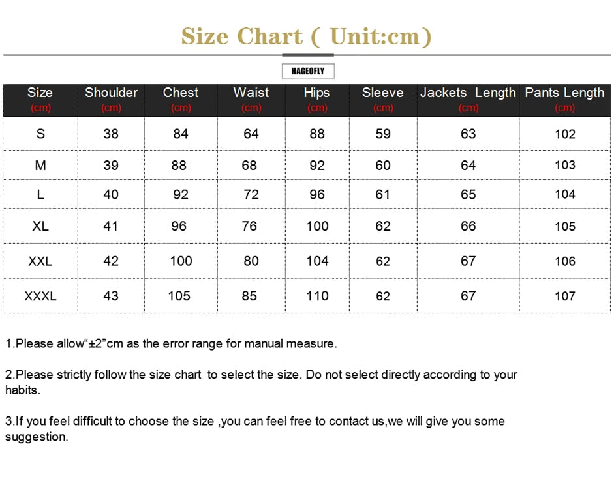The height and width of the screenshot is (479, 614).
Task: Click the Hips column header
Action: point(317,100)
